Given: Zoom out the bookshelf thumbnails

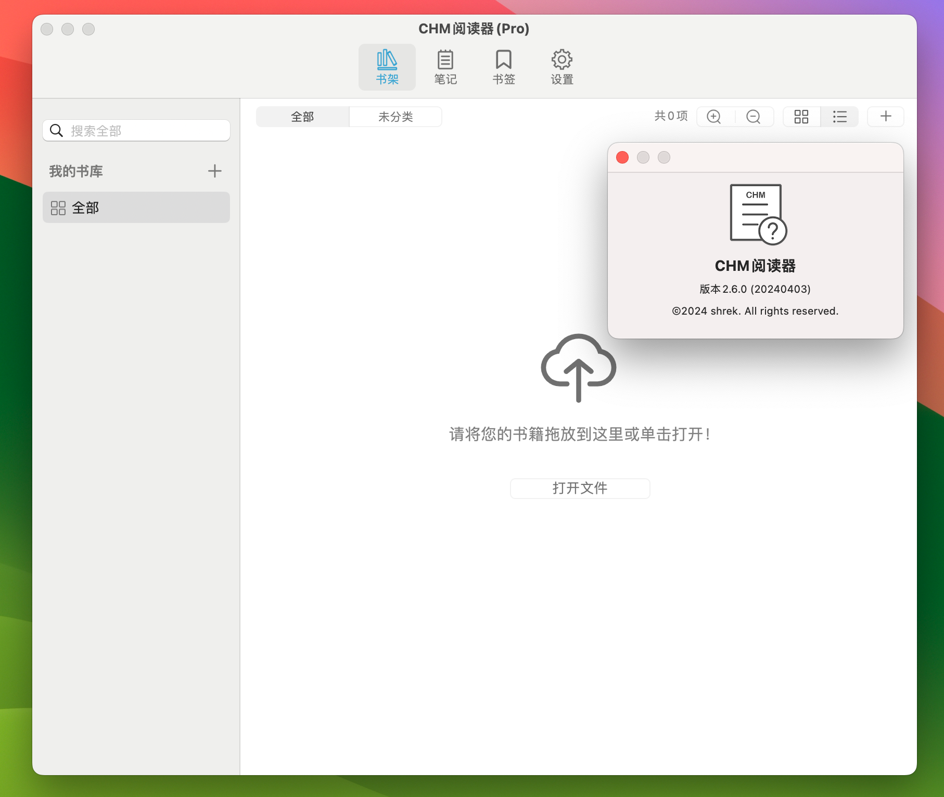Looking at the screenshot, I should click(x=753, y=117).
